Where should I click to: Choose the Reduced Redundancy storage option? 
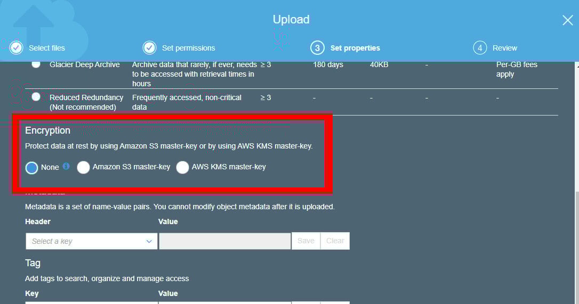click(x=36, y=97)
